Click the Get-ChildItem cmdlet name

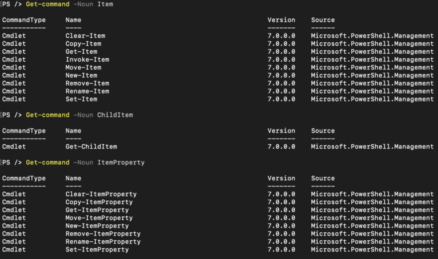pos(91,147)
